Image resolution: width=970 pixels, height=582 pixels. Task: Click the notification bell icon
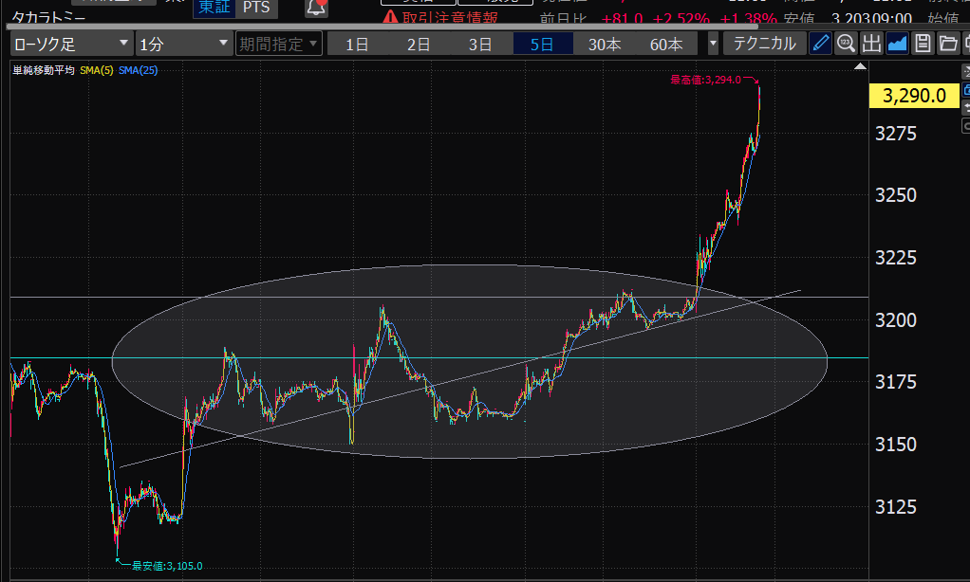click(x=316, y=8)
